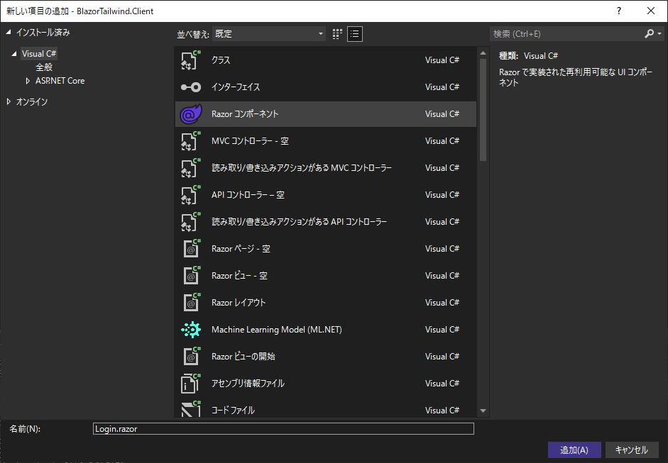This screenshot has height=463, width=668.
Task: Click icon of 読み取り/書き込みアクションがある API コントローラー
Action: pos(190,222)
